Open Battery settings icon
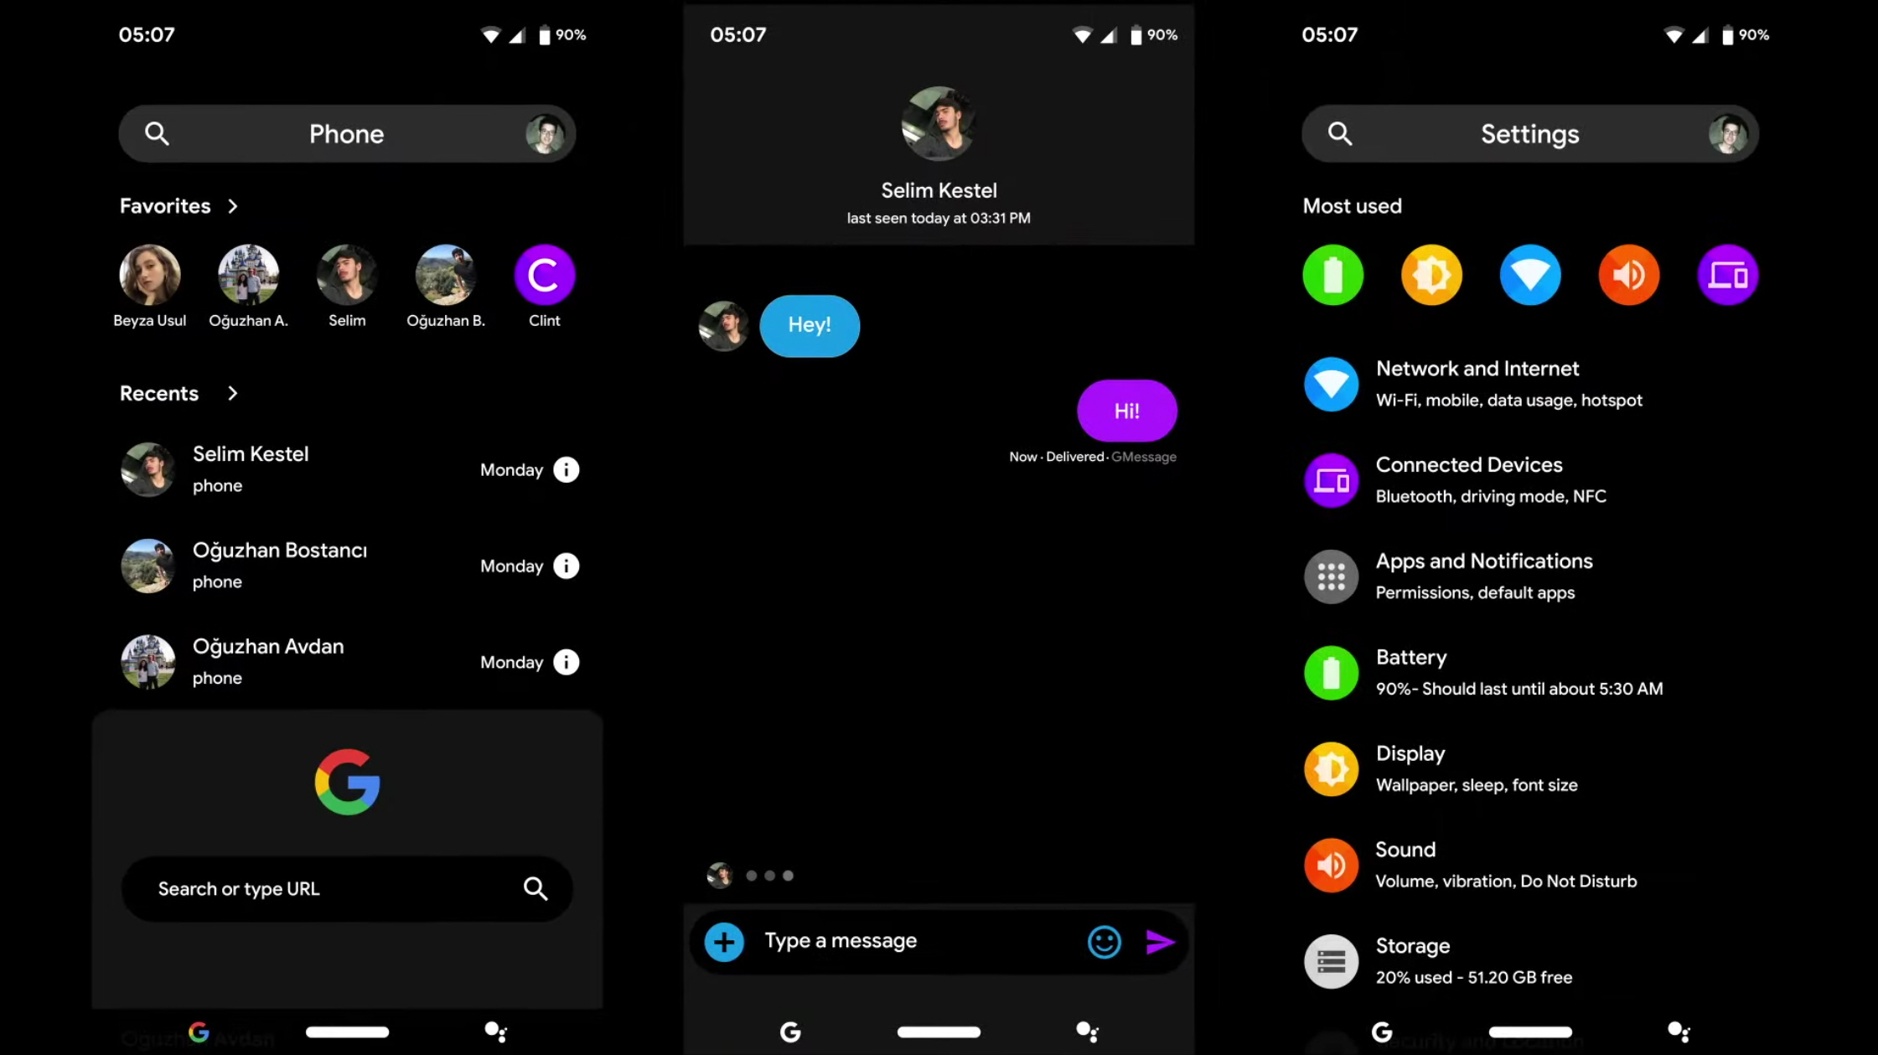 [1331, 672]
